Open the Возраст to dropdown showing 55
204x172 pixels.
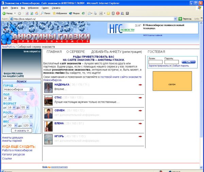click(x=25, y=108)
